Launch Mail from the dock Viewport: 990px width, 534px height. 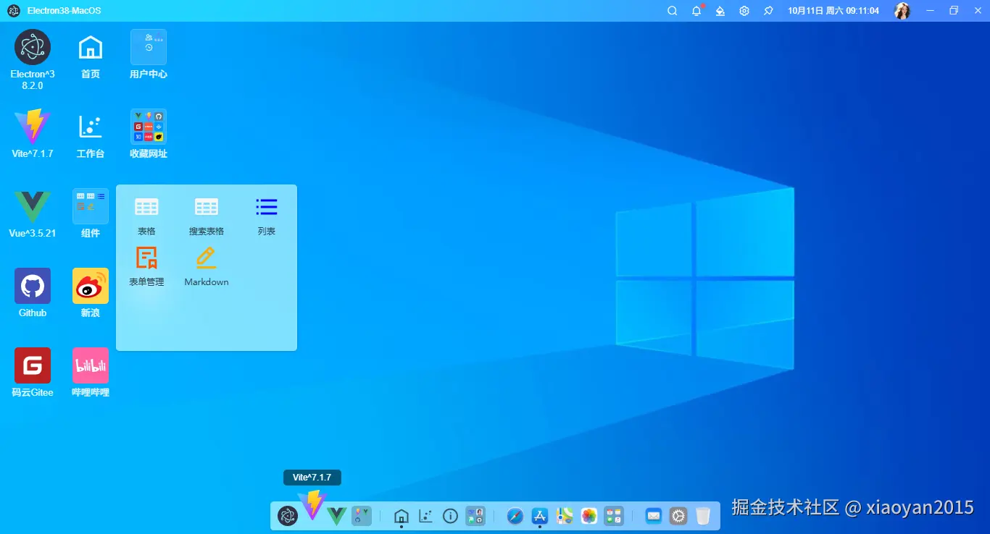point(654,516)
